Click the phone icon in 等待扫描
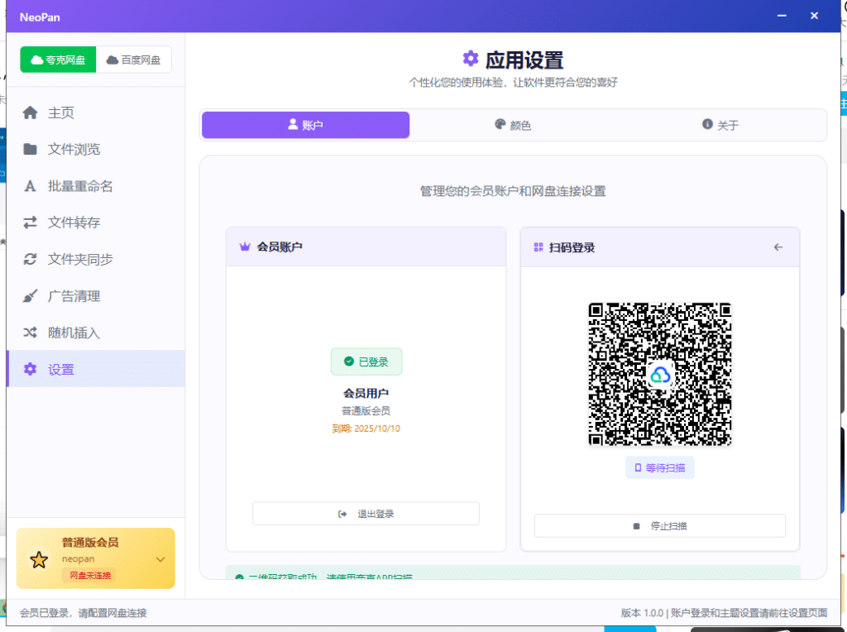 point(638,467)
